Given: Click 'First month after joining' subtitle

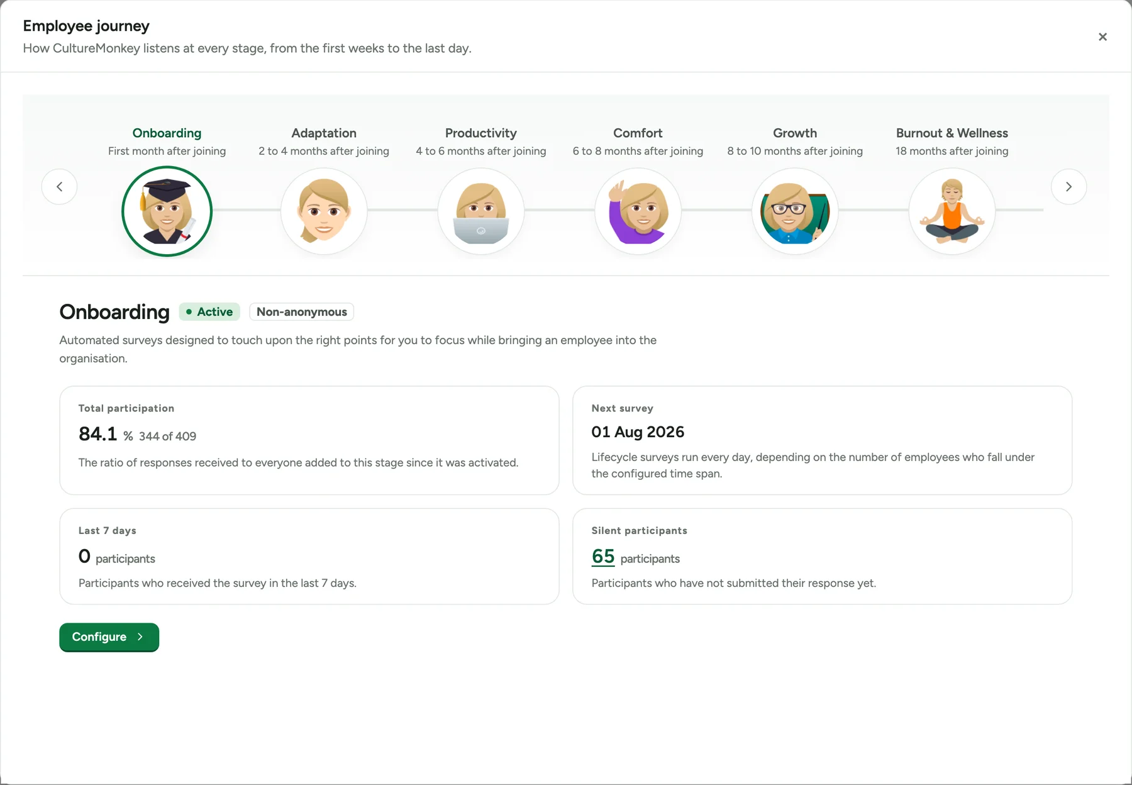Looking at the screenshot, I should pyautogui.click(x=167, y=151).
